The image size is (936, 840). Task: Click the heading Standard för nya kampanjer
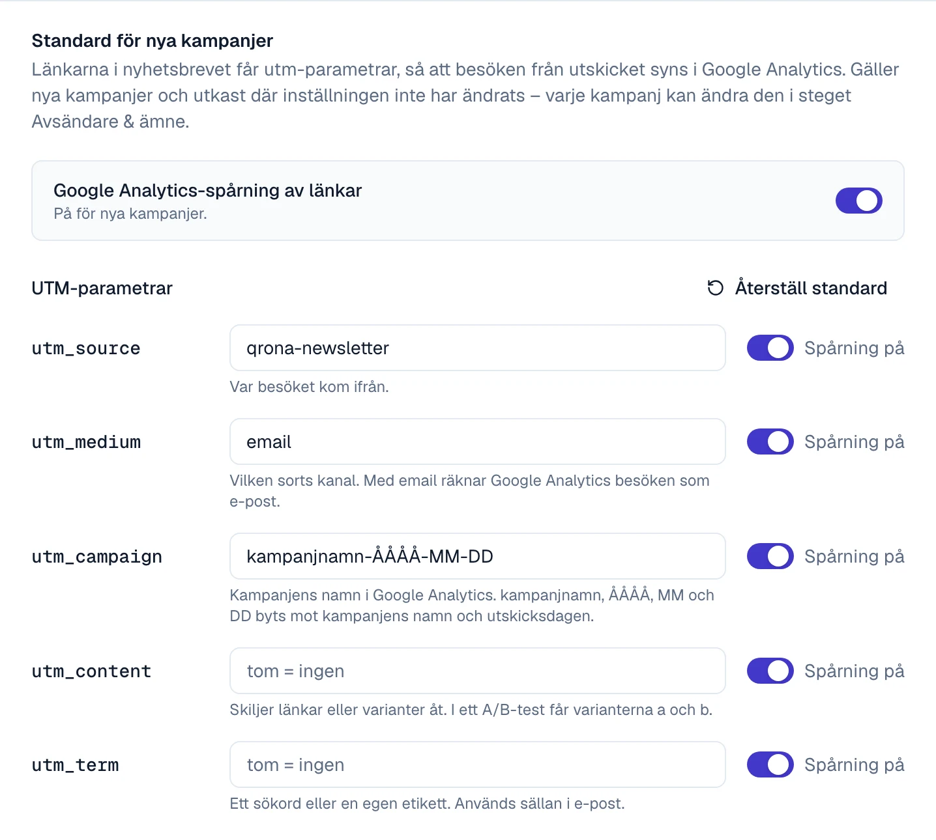[x=153, y=40]
